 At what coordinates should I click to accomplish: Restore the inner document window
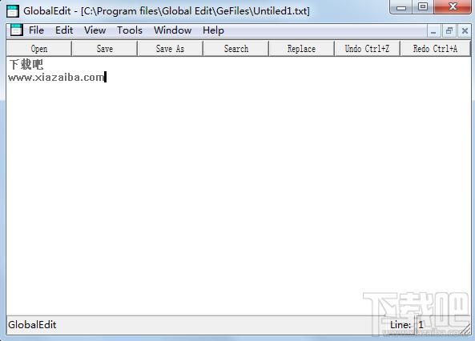pyautogui.click(x=449, y=31)
